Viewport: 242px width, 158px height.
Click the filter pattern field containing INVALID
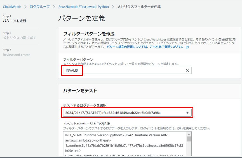[127, 70]
